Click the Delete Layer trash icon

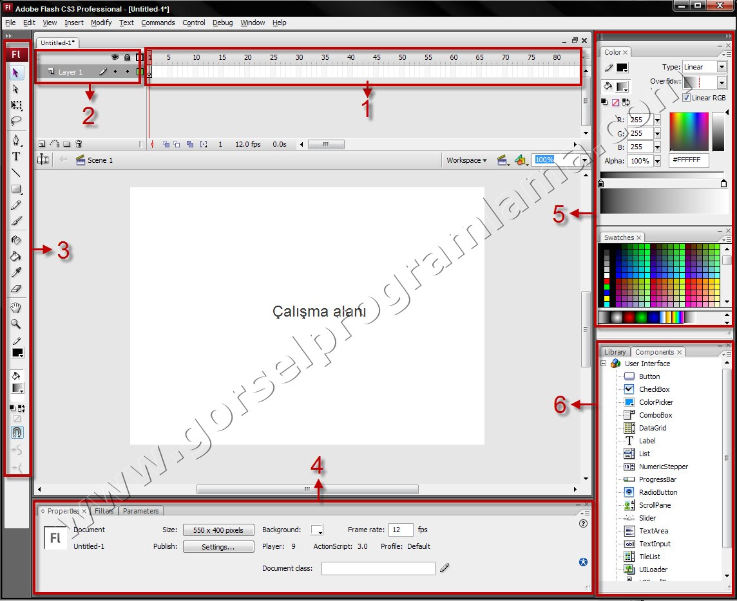79,143
